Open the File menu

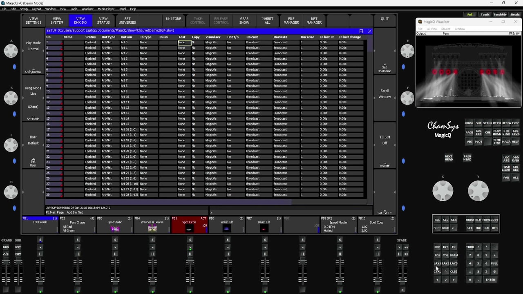coord(4,9)
